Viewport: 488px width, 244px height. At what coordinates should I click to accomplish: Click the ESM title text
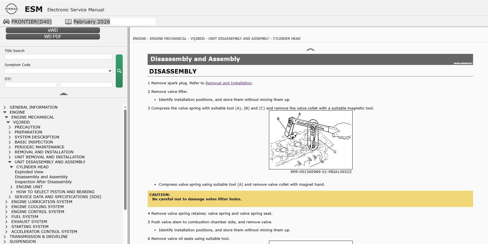pos(34,9)
